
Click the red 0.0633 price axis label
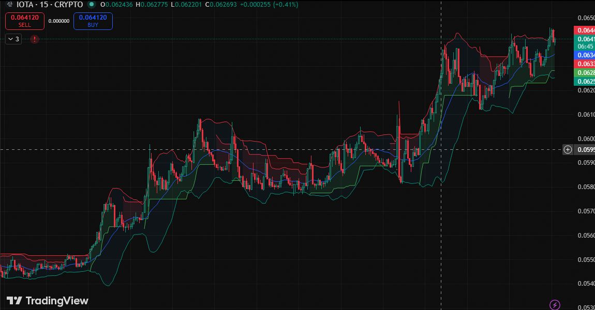(x=585, y=64)
